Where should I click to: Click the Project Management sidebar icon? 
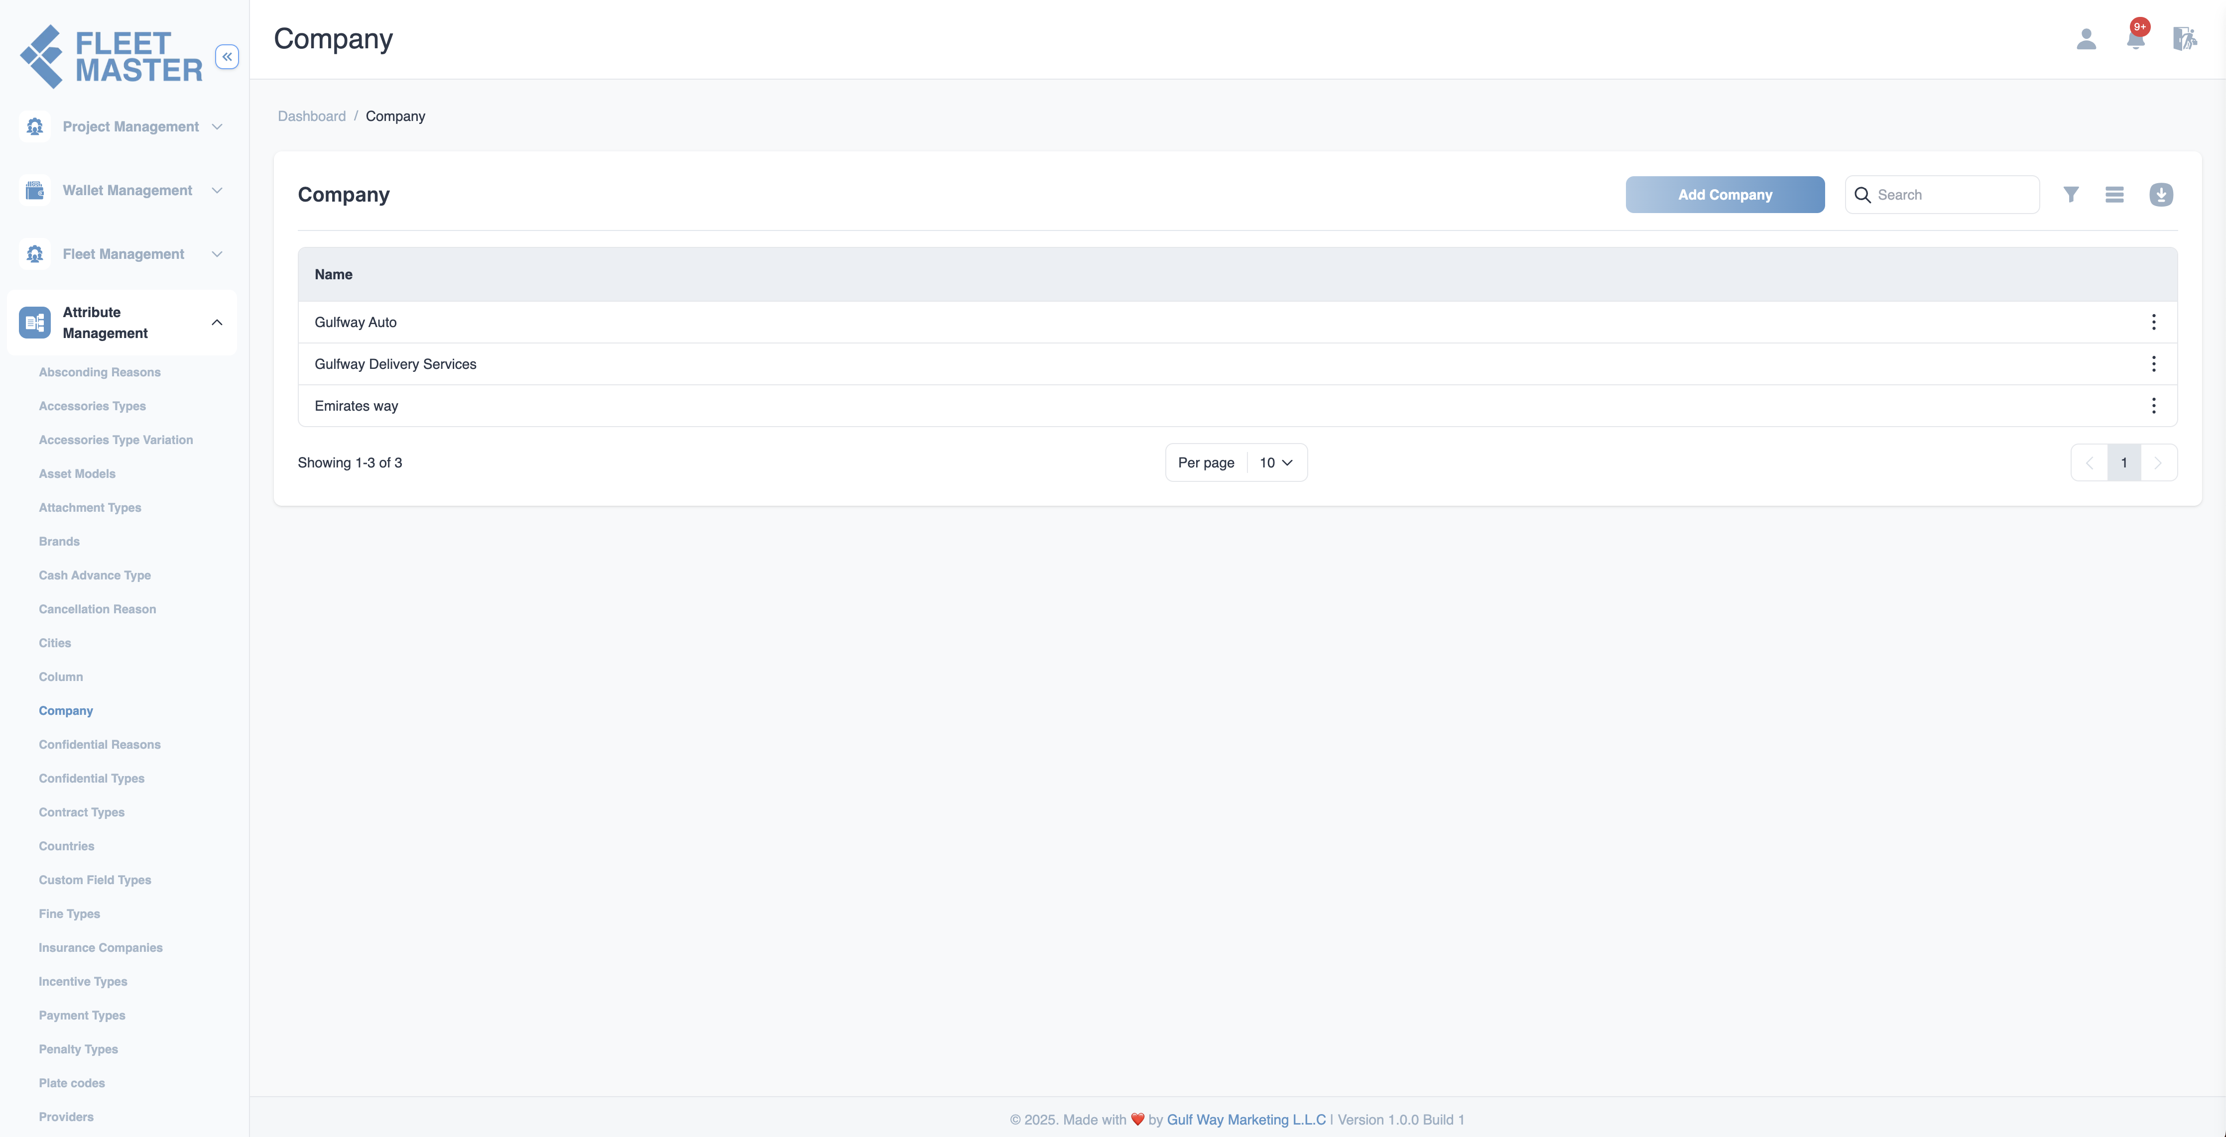(34, 126)
